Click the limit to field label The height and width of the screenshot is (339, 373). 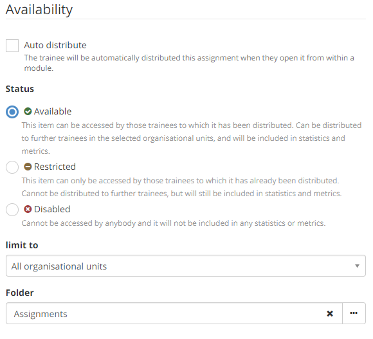[22, 245]
